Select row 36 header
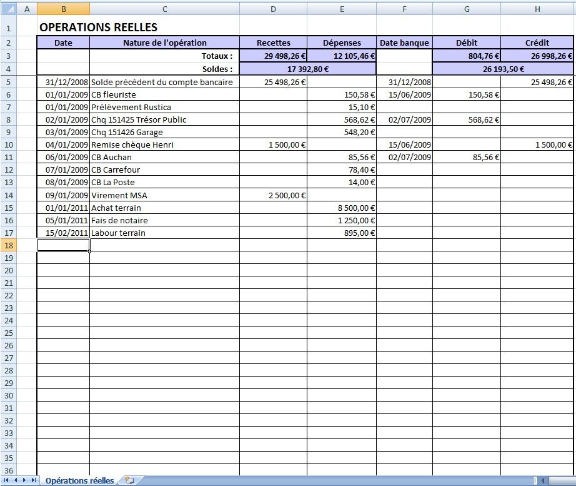 click(9, 470)
